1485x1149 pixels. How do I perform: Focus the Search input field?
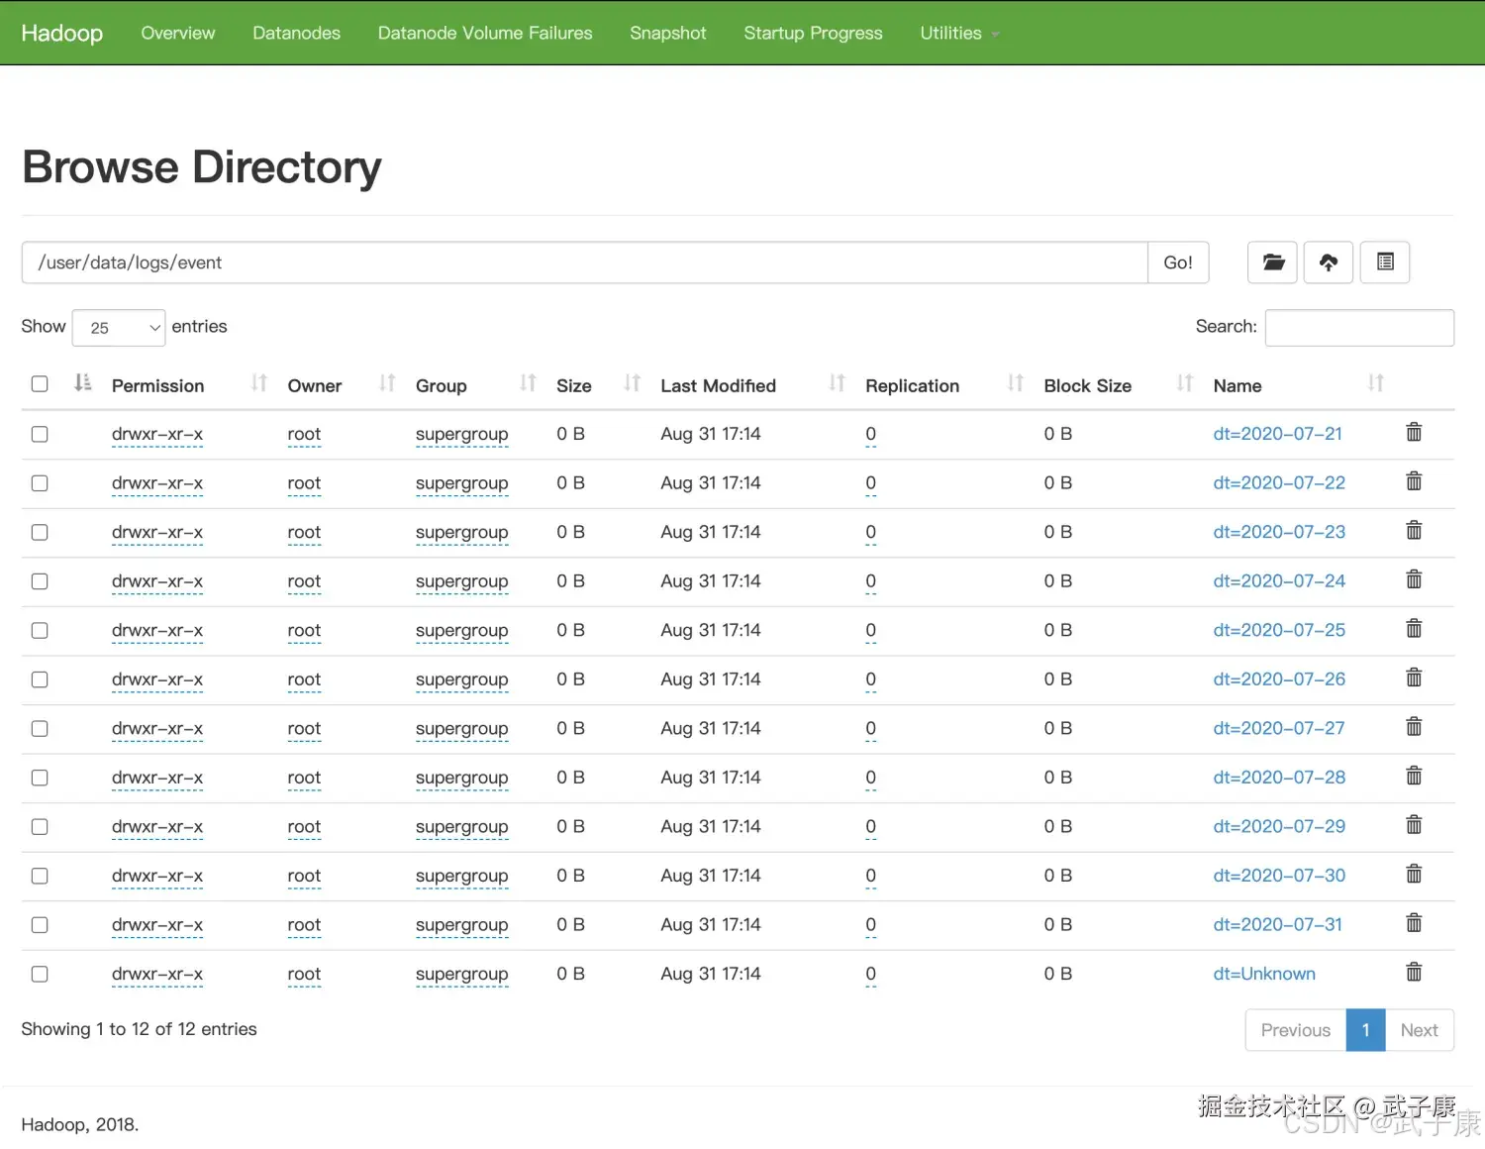(1358, 328)
